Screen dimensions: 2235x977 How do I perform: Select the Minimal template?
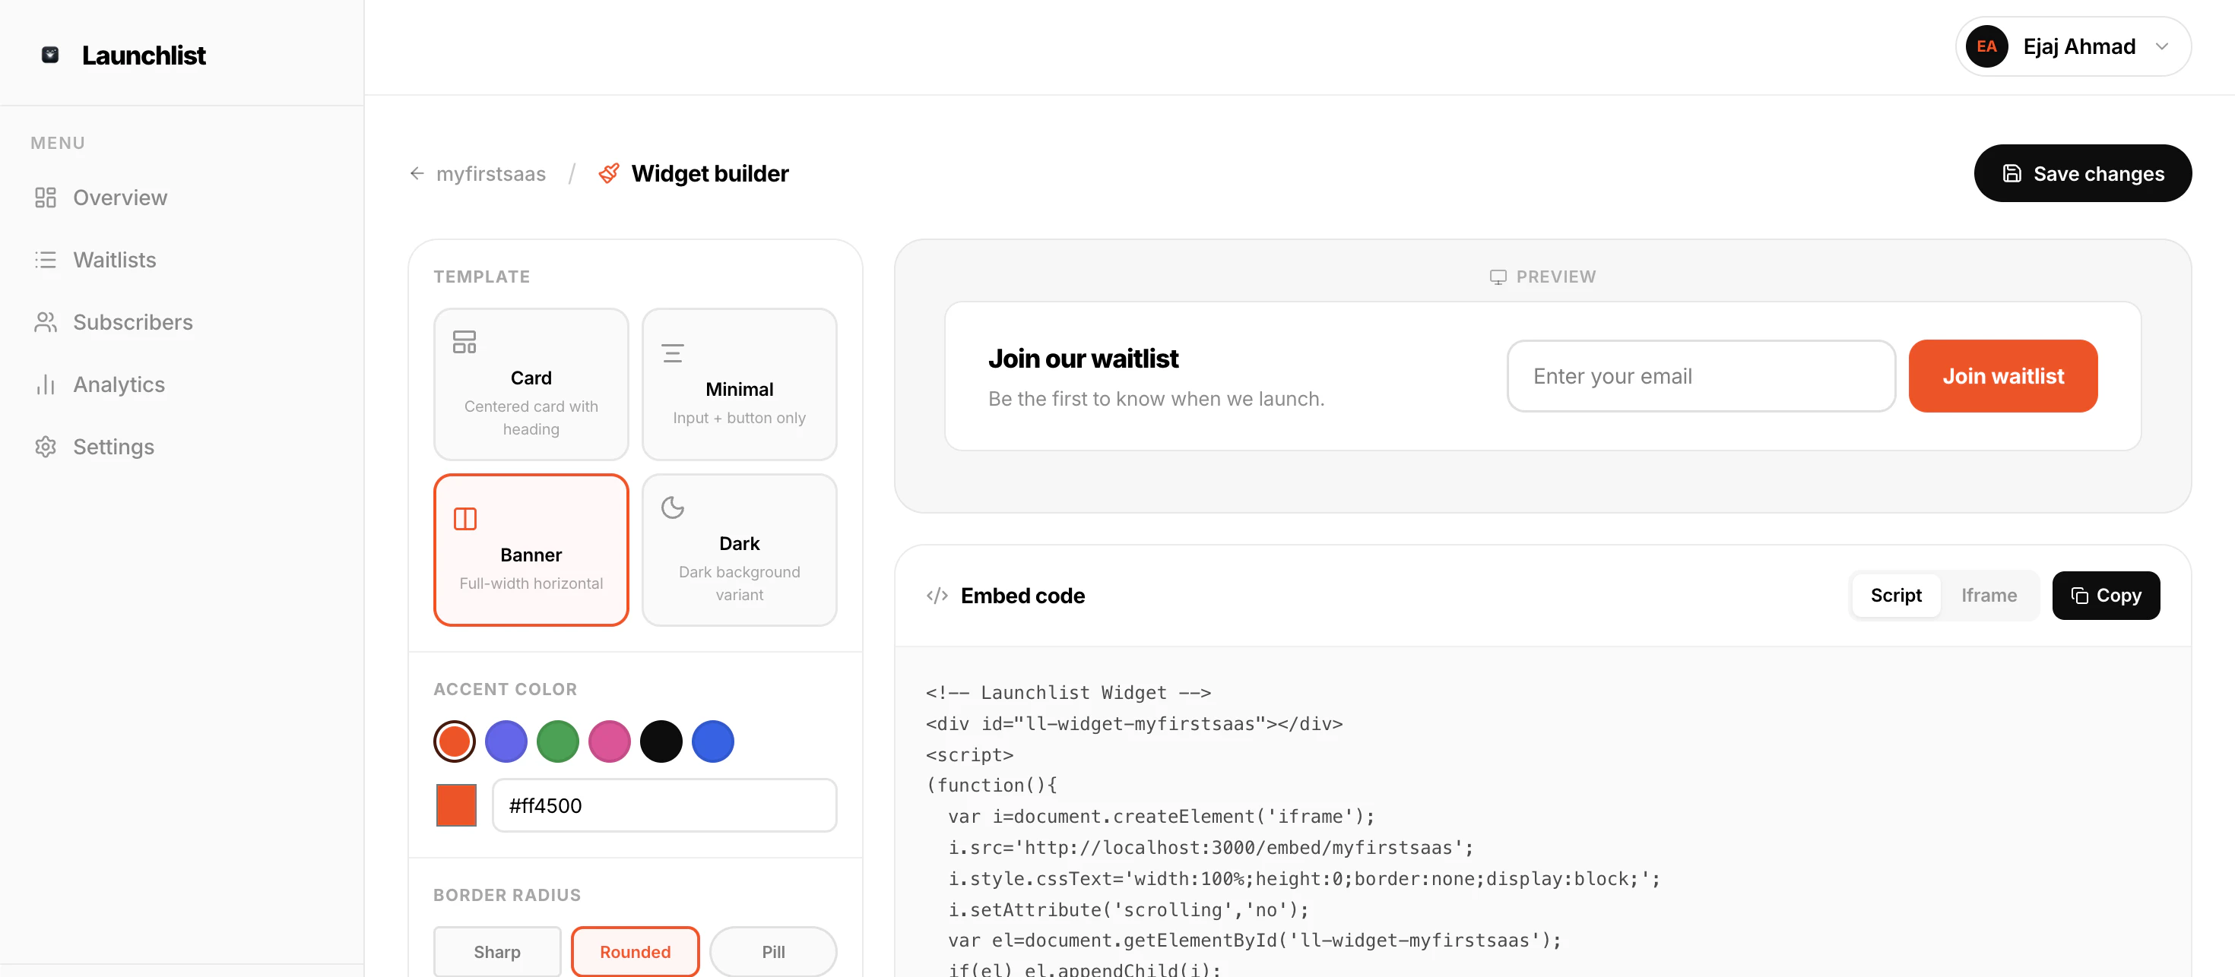pos(739,384)
